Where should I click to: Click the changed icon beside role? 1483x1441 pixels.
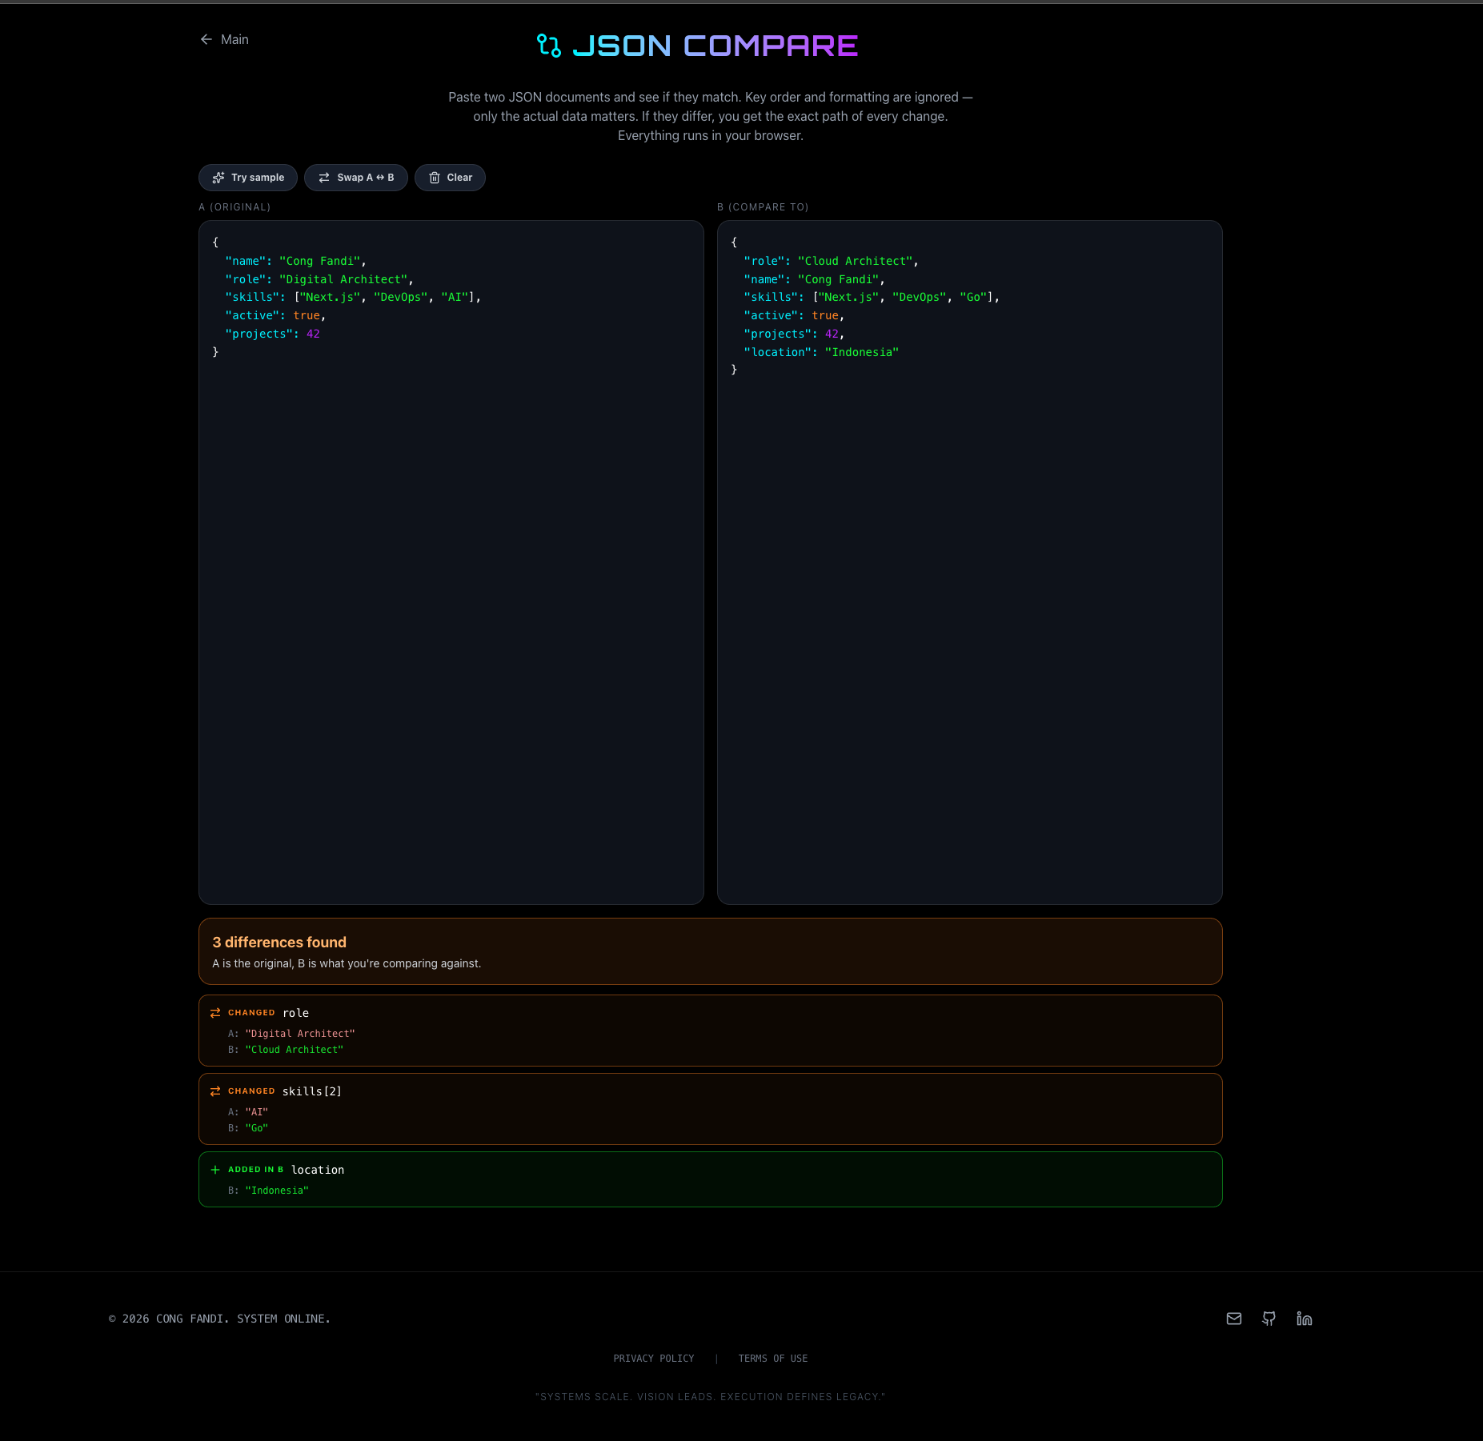[215, 1013]
